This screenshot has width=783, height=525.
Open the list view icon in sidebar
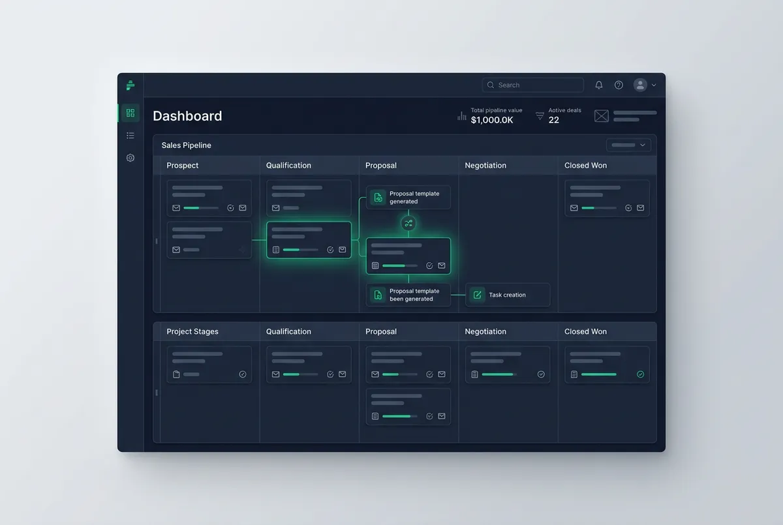tap(130, 136)
